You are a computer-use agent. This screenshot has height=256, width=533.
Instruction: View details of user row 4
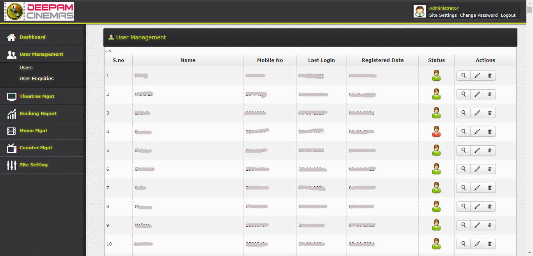coord(464,132)
